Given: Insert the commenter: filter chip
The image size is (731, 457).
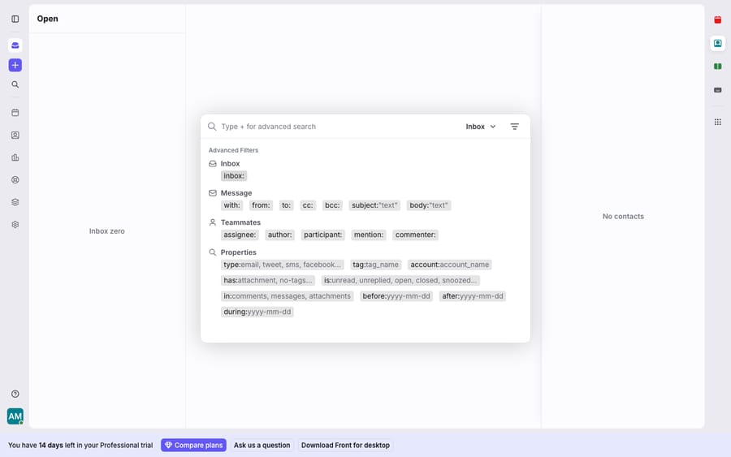Looking at the screenshot, I should (415, 235).
